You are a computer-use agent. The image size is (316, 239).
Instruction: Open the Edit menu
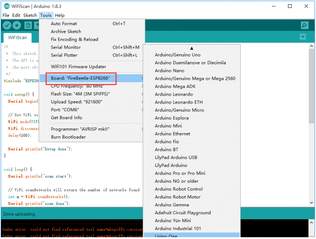coord(16,15)
